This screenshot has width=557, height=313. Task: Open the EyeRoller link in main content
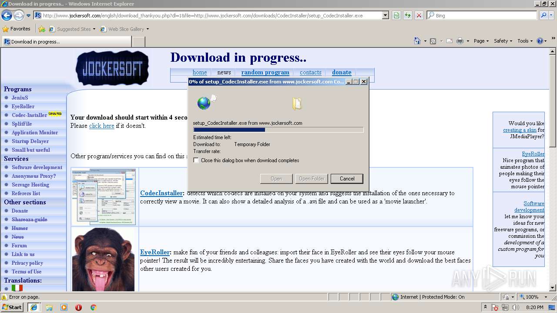[154, 252]
